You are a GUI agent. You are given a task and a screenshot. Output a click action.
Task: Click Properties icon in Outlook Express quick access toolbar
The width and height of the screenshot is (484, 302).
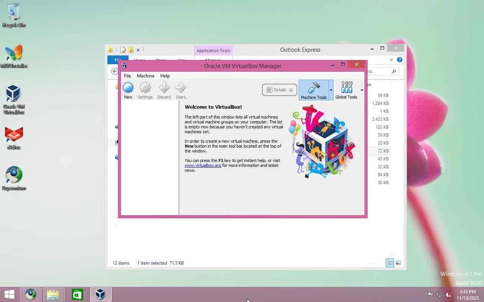tap(123, 49)
